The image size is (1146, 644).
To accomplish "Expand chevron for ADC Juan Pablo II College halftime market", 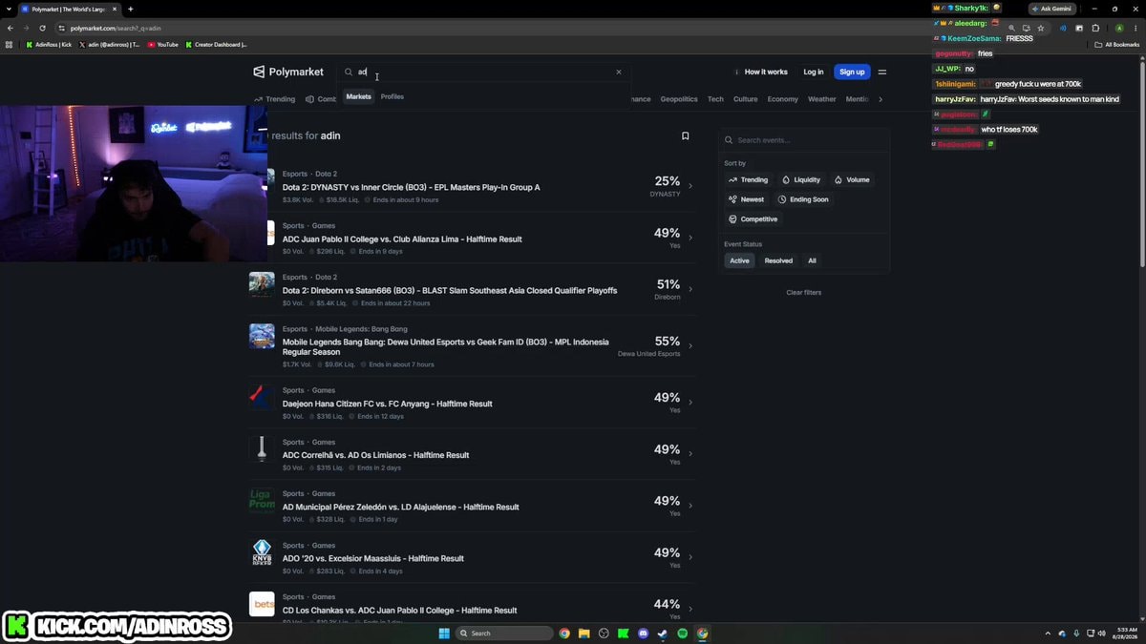I will (690, 239).
